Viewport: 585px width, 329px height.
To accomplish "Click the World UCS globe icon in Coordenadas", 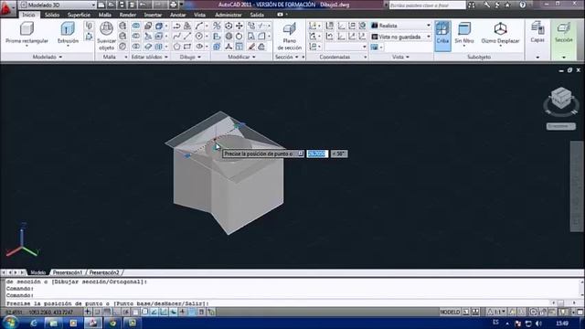I will (x=362, y=26).
